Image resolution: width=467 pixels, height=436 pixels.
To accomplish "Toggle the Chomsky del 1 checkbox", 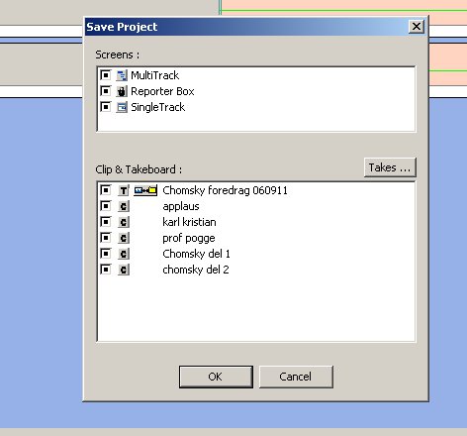I will (106, 254).
